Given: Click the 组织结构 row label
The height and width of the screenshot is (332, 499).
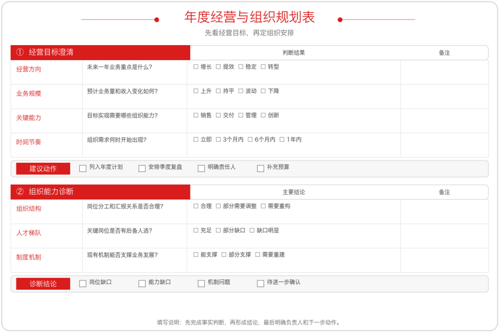Looking at the screenshot, I should 29,209.
